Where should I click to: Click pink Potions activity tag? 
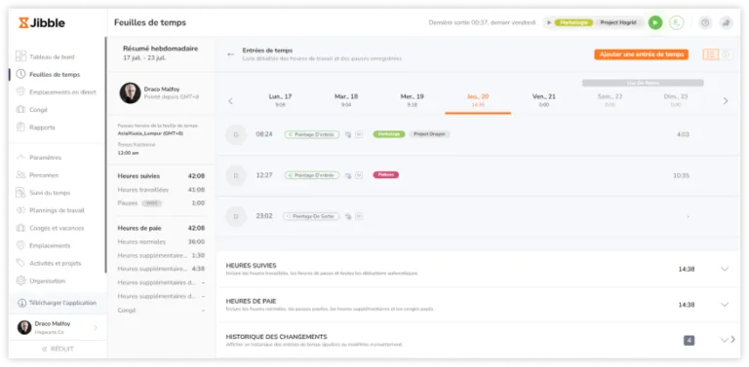tap(386, 175)
